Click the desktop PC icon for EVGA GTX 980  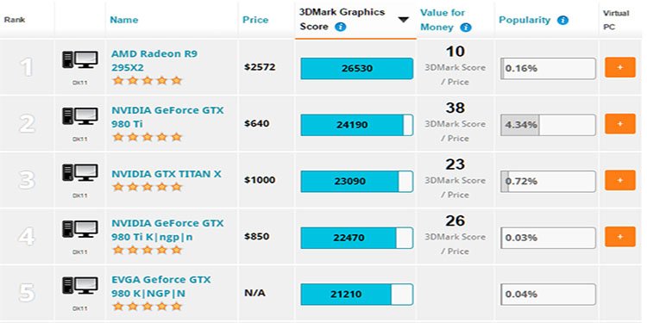click(x=80, y=285)
